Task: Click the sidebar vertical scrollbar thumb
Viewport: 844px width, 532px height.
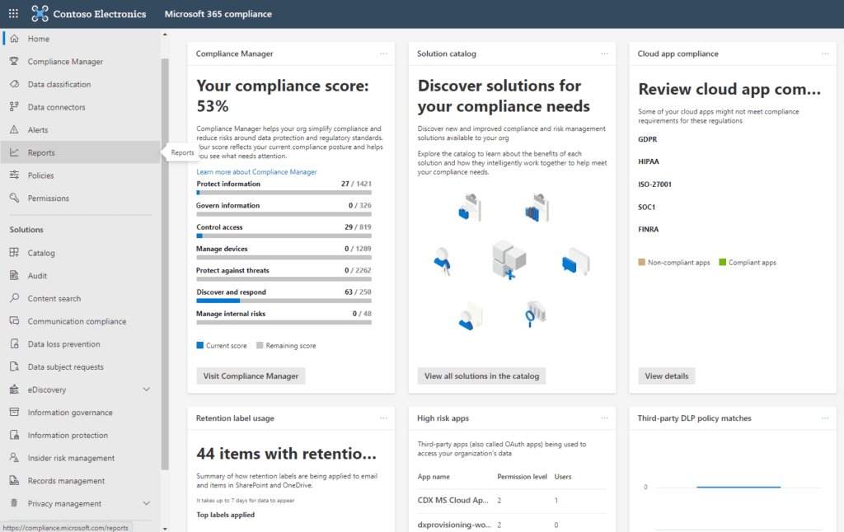Action: (x=165, y=264)
